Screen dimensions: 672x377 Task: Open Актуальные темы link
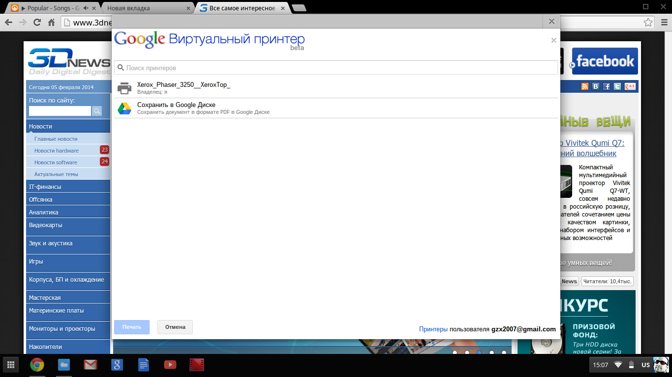(56, 174)
